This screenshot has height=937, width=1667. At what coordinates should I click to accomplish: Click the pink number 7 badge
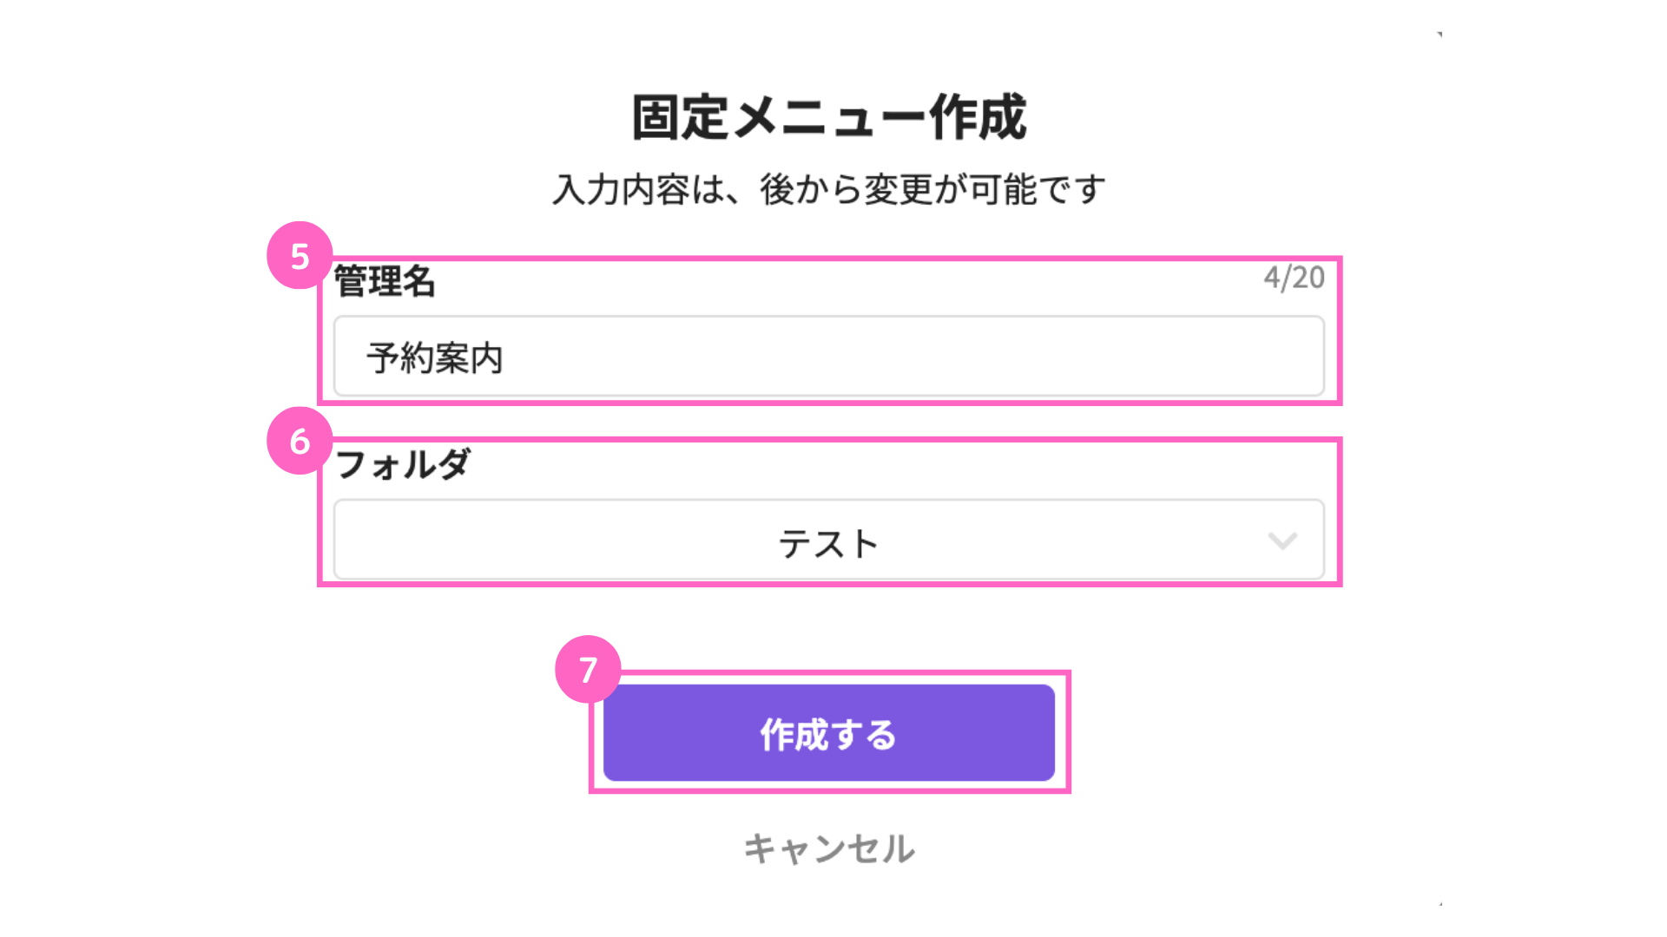(x=588, y=669)
